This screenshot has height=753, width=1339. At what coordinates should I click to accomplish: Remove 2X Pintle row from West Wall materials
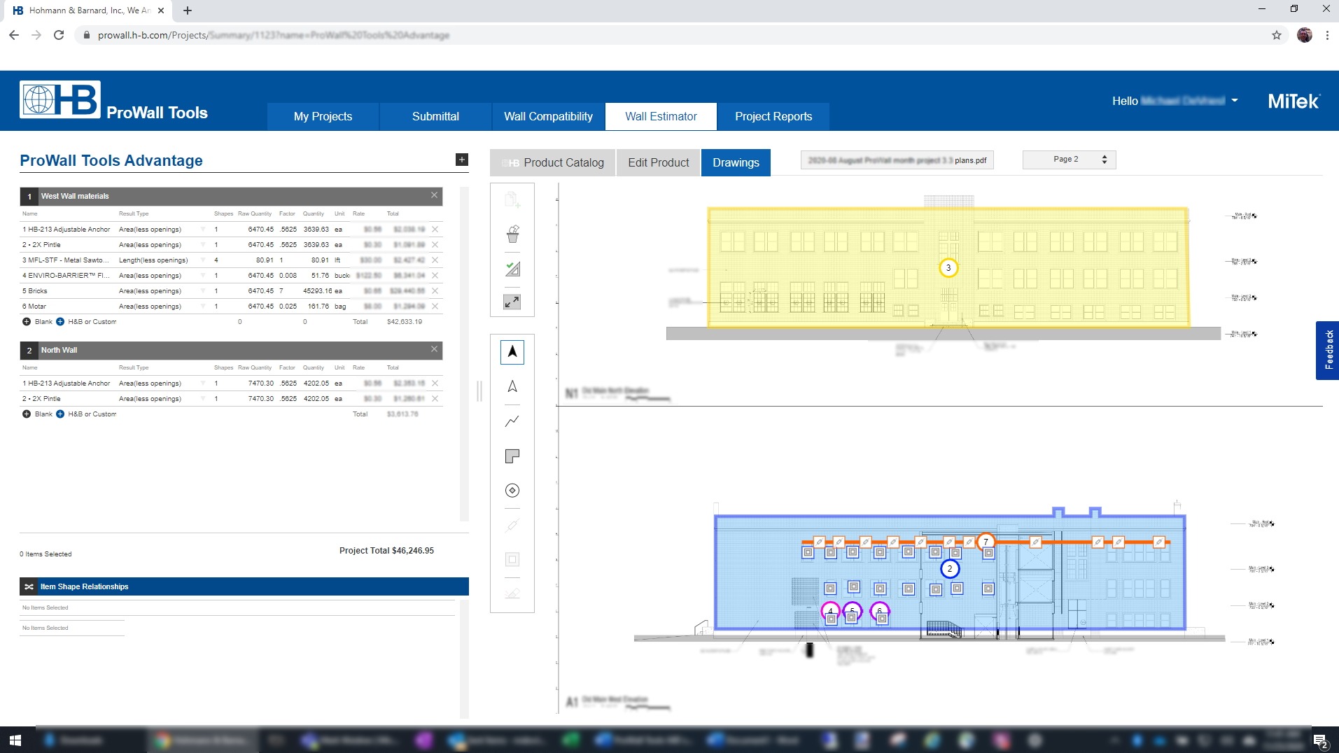(x=435, y=245)
